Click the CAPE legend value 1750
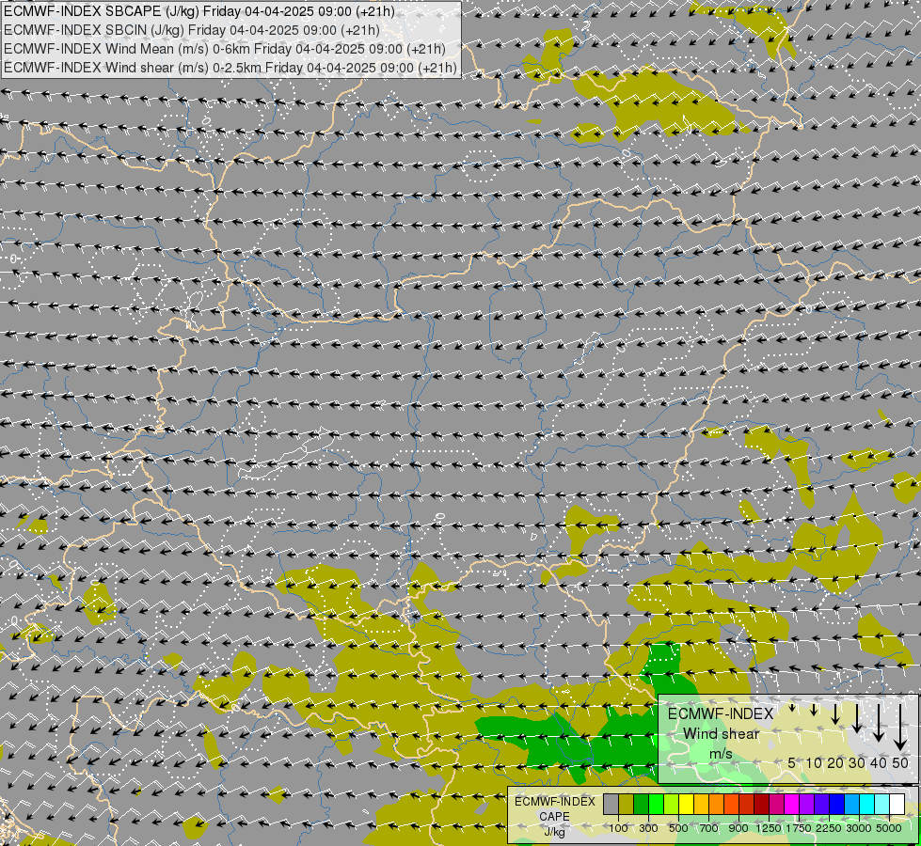 coord(799,828)
